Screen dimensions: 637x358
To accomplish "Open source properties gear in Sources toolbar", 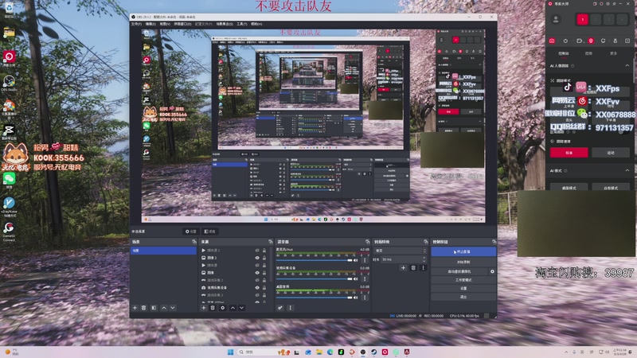I will pyautogui.click(x=223, y=308).
